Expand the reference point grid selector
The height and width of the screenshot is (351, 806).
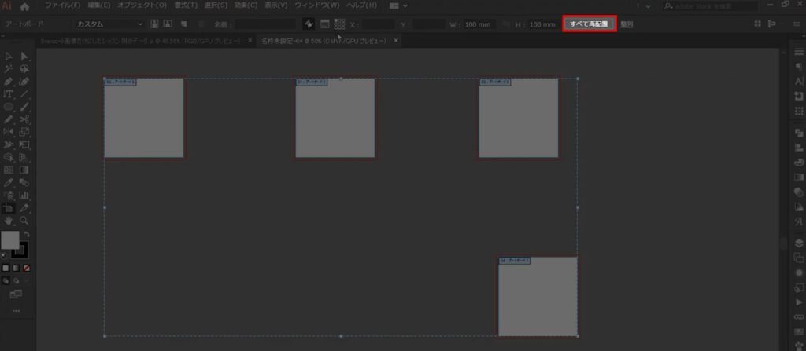tap(339, 24)
